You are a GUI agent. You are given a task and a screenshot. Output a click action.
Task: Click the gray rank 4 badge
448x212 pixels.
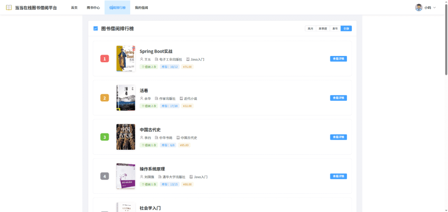(105, 176)
